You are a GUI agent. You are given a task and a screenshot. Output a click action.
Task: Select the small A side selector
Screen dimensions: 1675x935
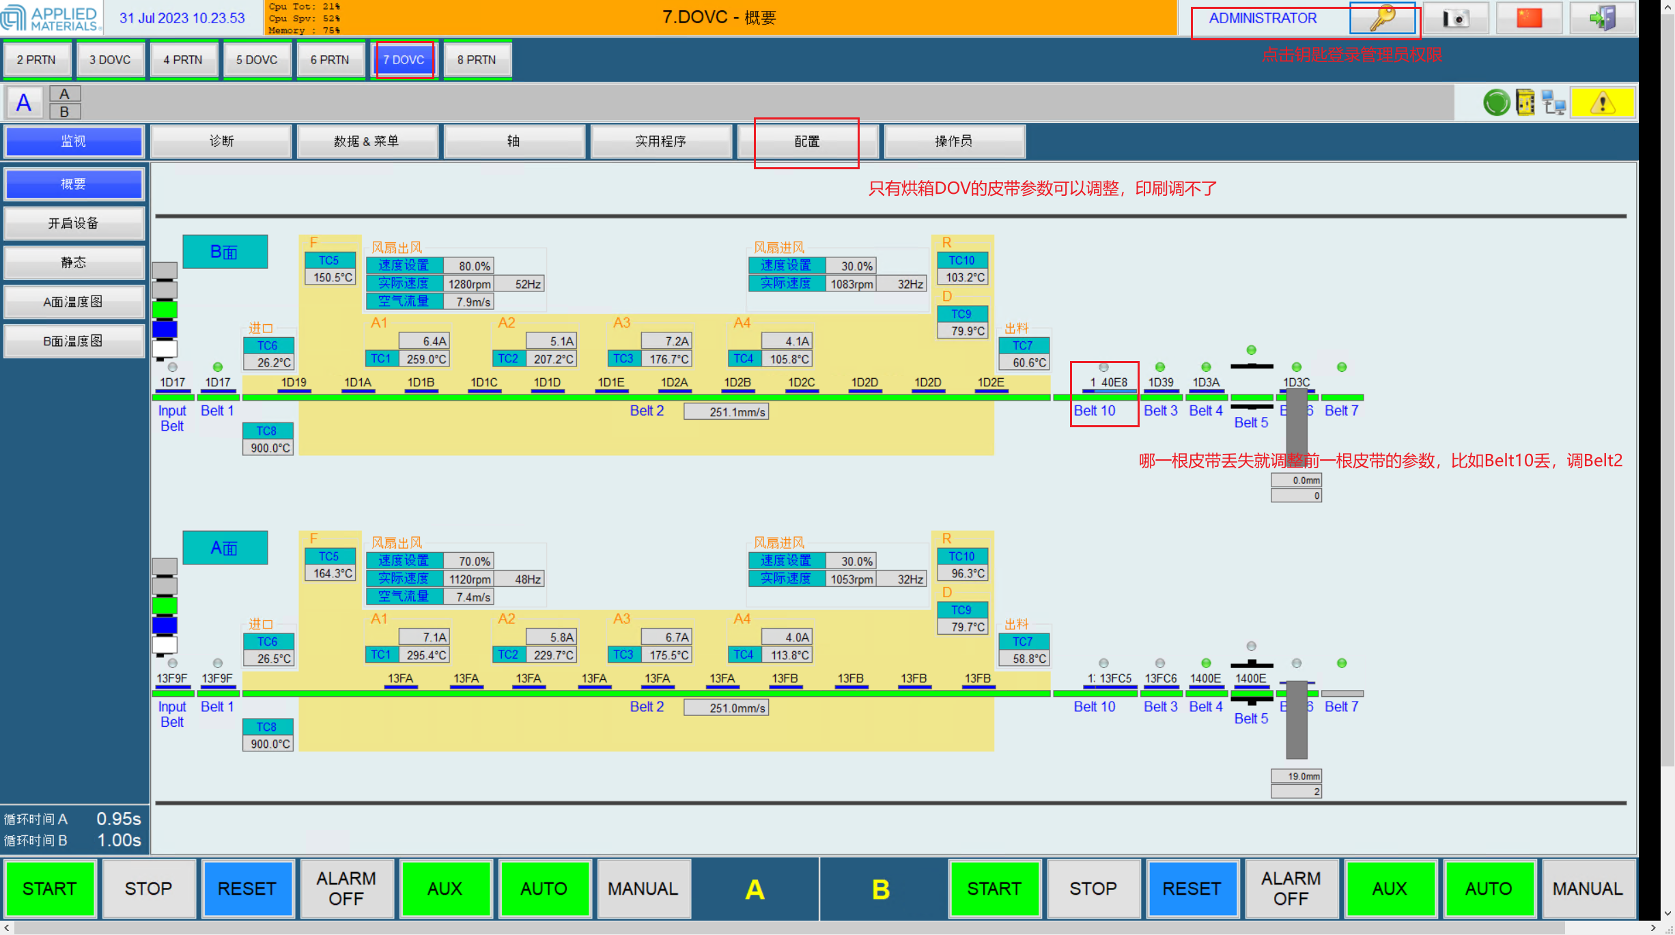click(x=65, y=94)
